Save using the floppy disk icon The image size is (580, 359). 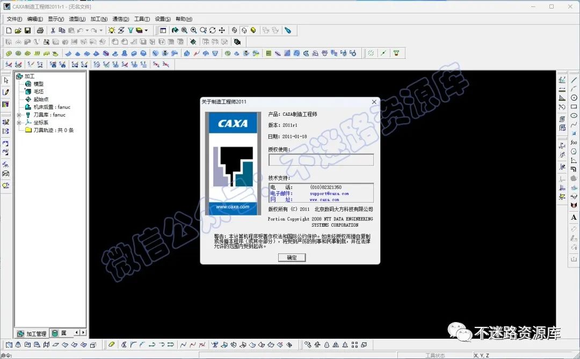click(x=27, y=30)
